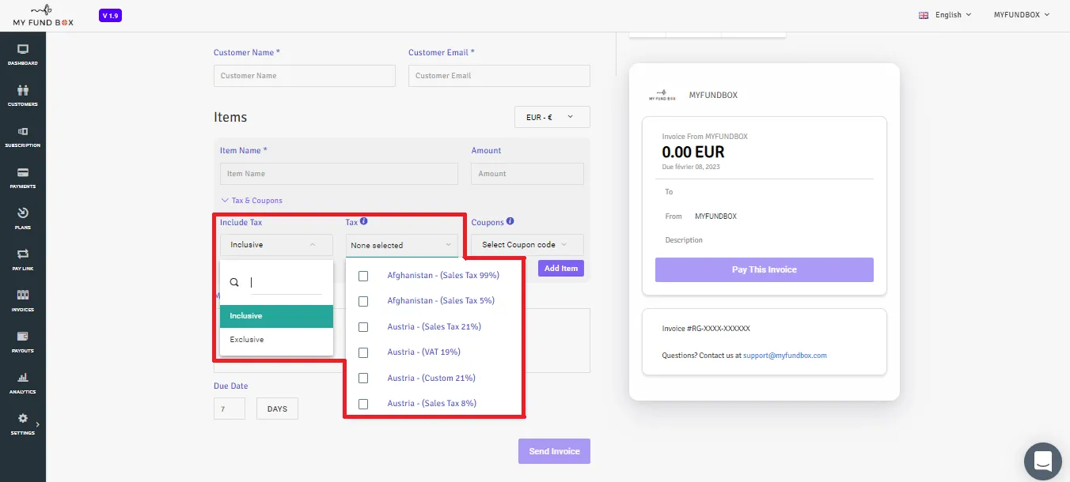Click the Item Name input field
This screenshot has width=1070, height=482.
[x=339, y=174]
